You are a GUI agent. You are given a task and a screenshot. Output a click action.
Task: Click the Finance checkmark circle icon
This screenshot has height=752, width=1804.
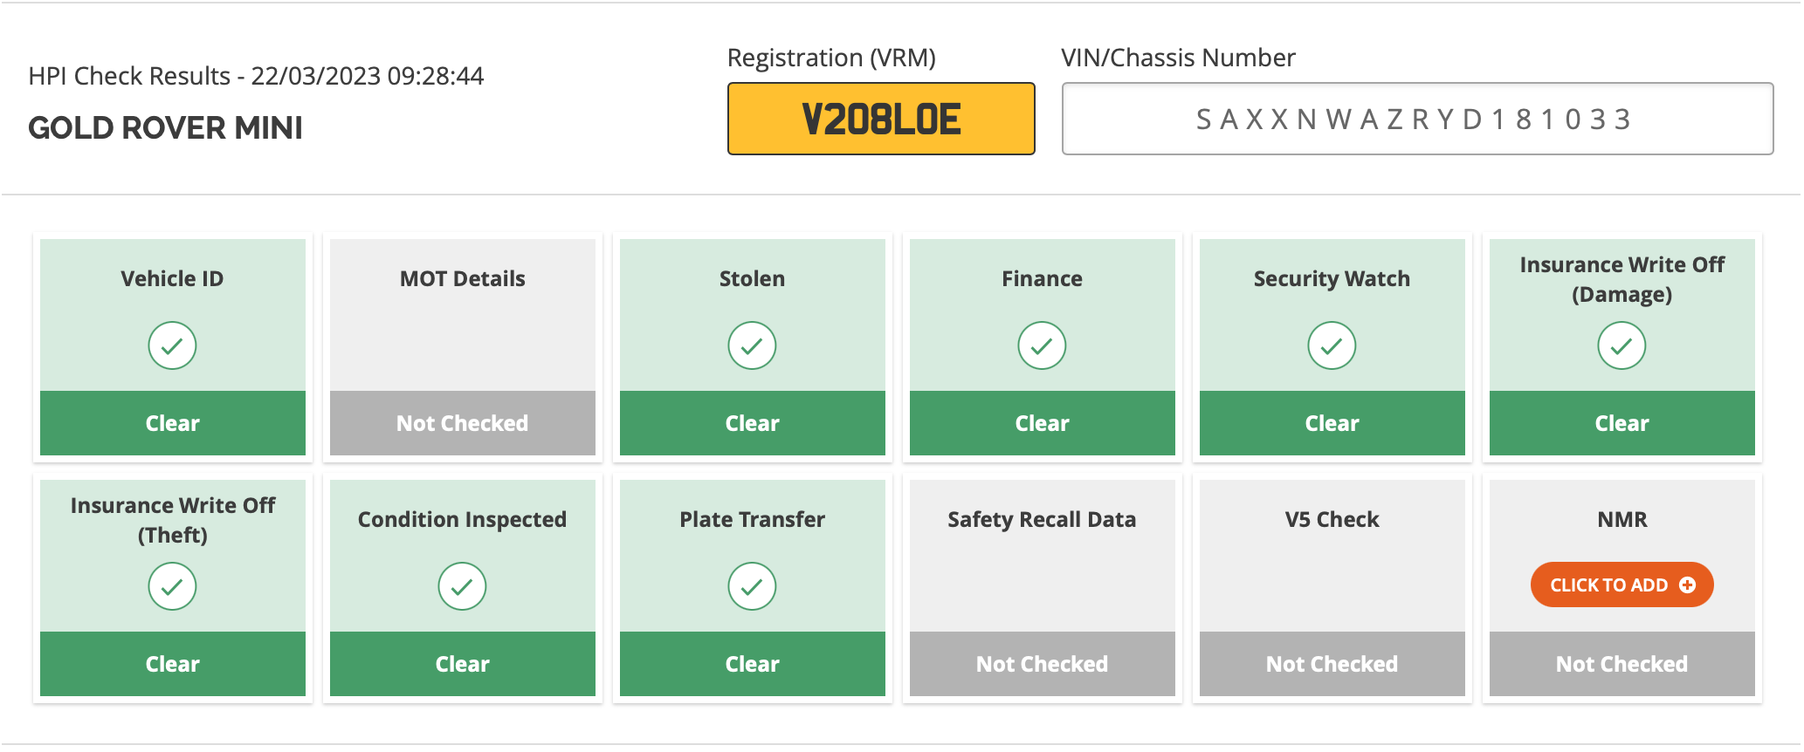(x=1042, y=345)
